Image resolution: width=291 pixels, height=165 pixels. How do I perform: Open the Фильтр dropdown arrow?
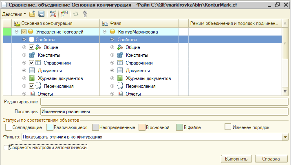coord(285,137)
